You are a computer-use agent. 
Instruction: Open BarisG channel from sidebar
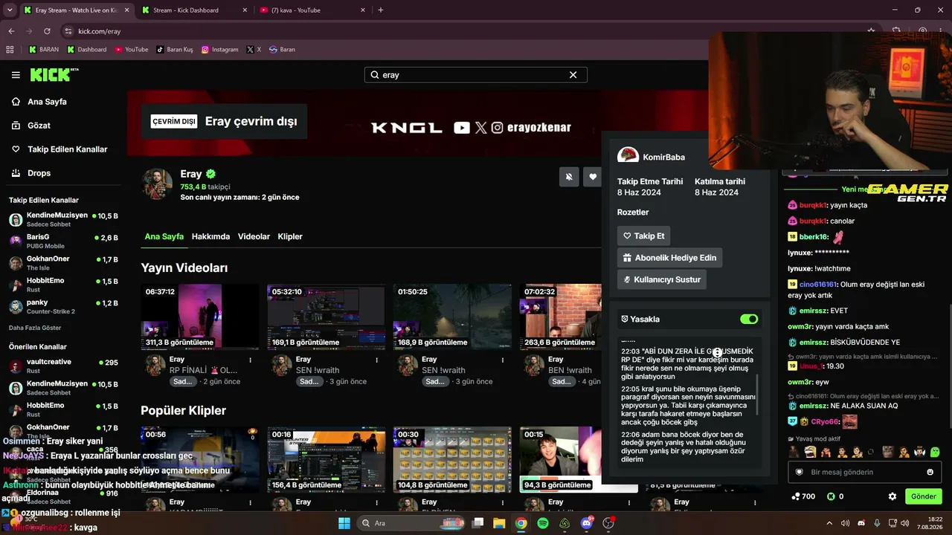63,241
